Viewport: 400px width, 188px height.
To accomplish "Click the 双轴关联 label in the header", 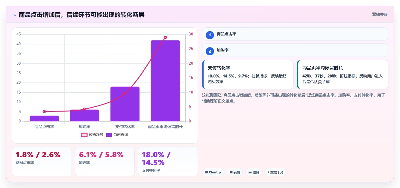I will tap(380, 15).
